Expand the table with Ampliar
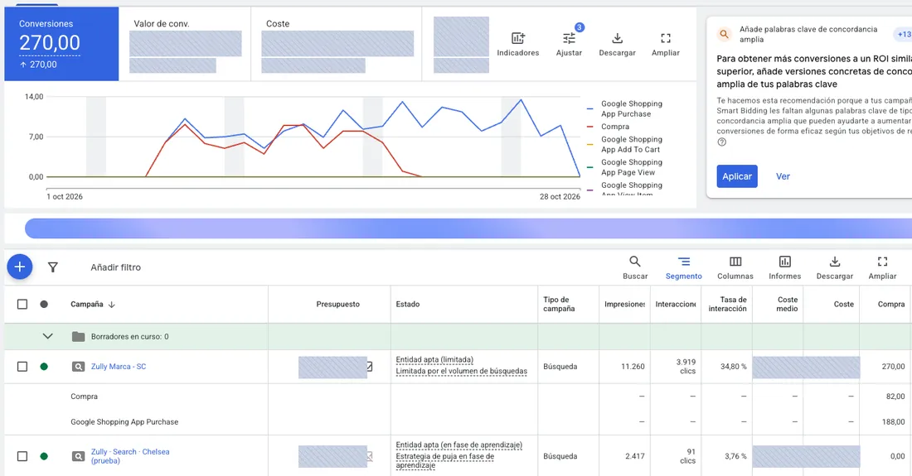Screen dimensions: 912x476 click(882, 267)
